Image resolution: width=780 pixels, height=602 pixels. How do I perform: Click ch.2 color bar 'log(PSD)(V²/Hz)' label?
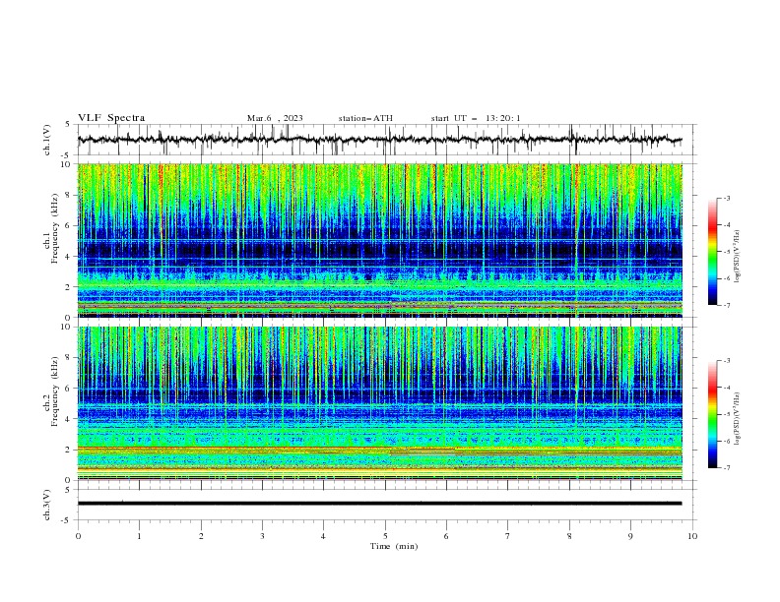(738, 418)
